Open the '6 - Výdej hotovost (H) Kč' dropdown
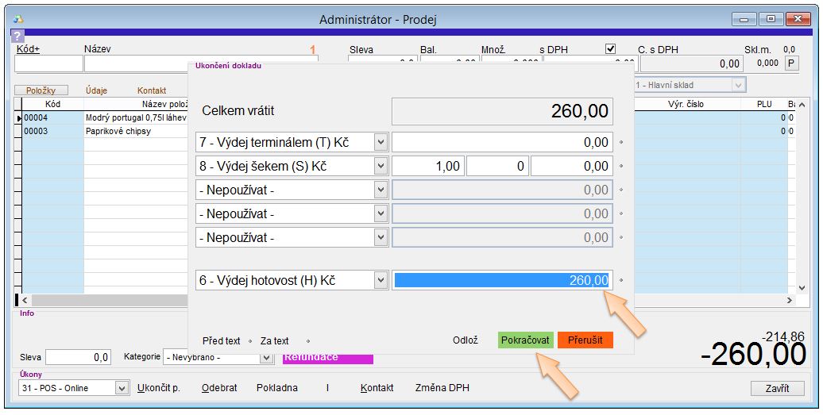The height and width of the screenshot is (415, 823). pos(380,280)
